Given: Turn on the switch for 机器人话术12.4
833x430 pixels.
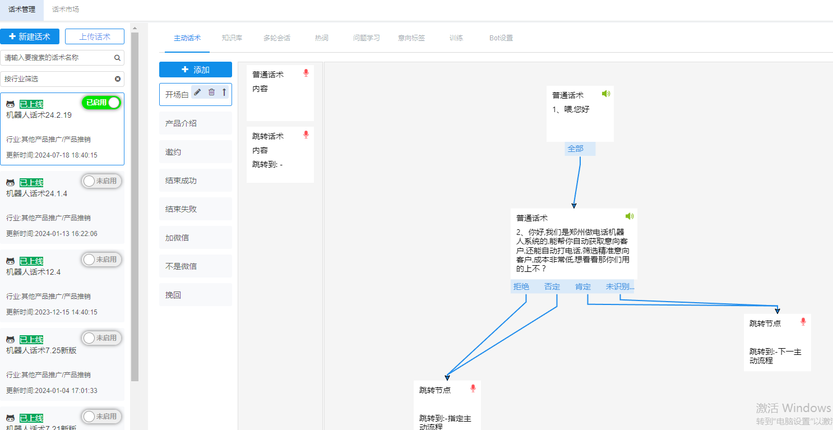Looking at the screenshot, I should pos(101,260).
